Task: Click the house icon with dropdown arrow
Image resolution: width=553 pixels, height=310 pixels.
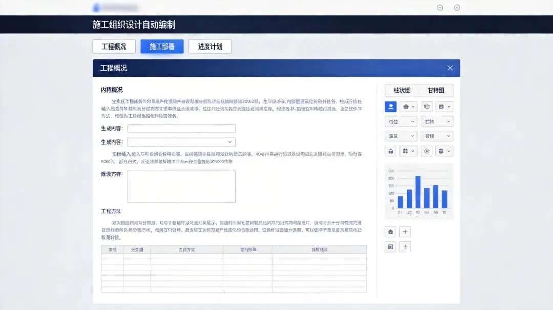Action: click(x=409, y=107)
